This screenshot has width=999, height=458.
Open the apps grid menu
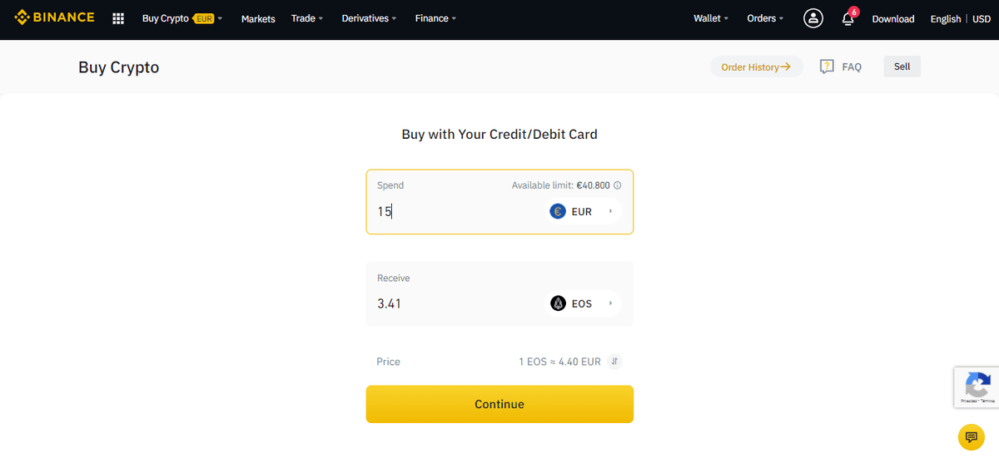[x=118, y=18]
